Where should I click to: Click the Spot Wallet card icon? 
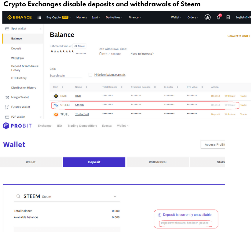tap(7, 29)
